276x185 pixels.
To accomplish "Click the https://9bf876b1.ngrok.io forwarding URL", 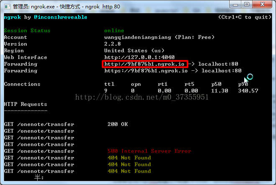I will [x=146, y=71].
